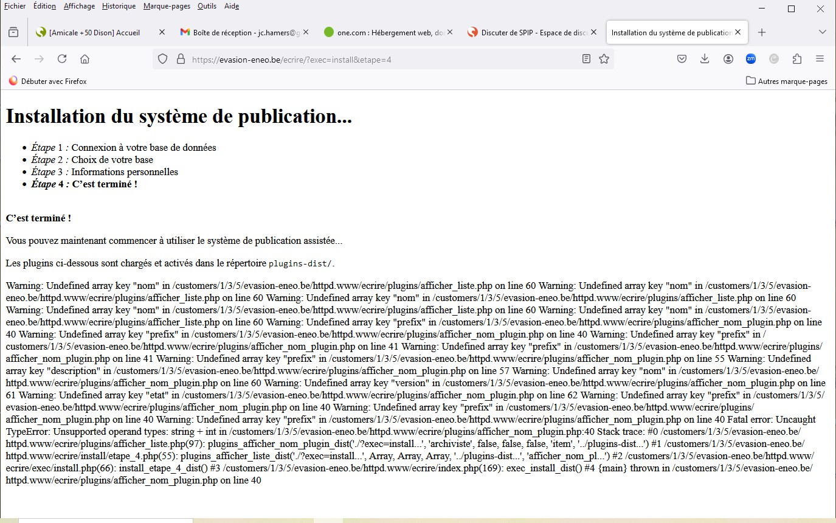Open the Pocket save icon
The image size is (836, 523).
pyautogui.click(x=682, y=59)
